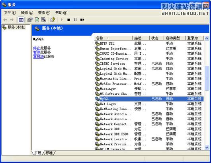Sort by the 启动类型 column header
This screenshot has height=163, width=211.
pyautogui.click(x=174, y=38)
